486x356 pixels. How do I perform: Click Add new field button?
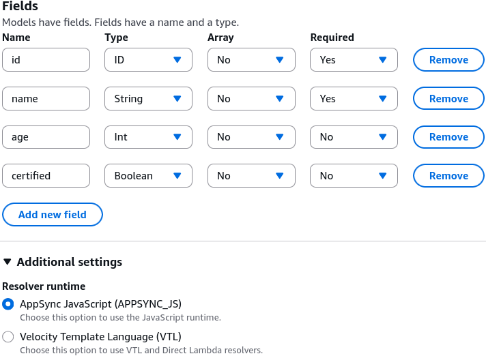(53, 215)
